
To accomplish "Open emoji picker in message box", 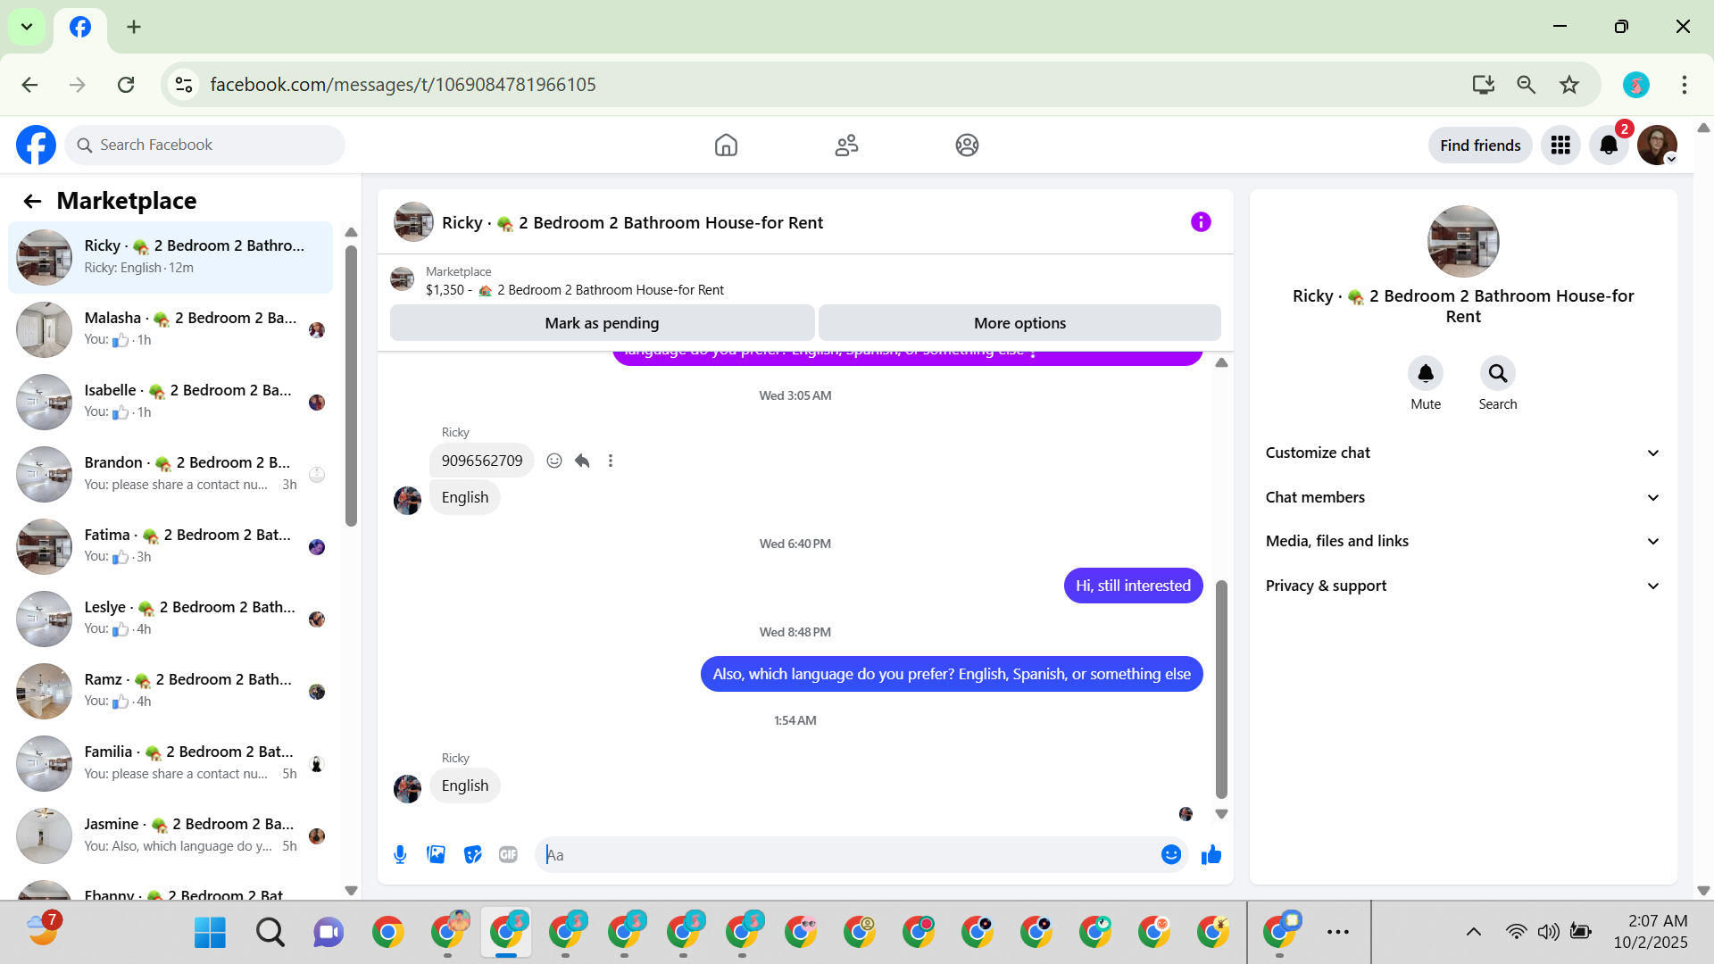I will pos(1171,855).
